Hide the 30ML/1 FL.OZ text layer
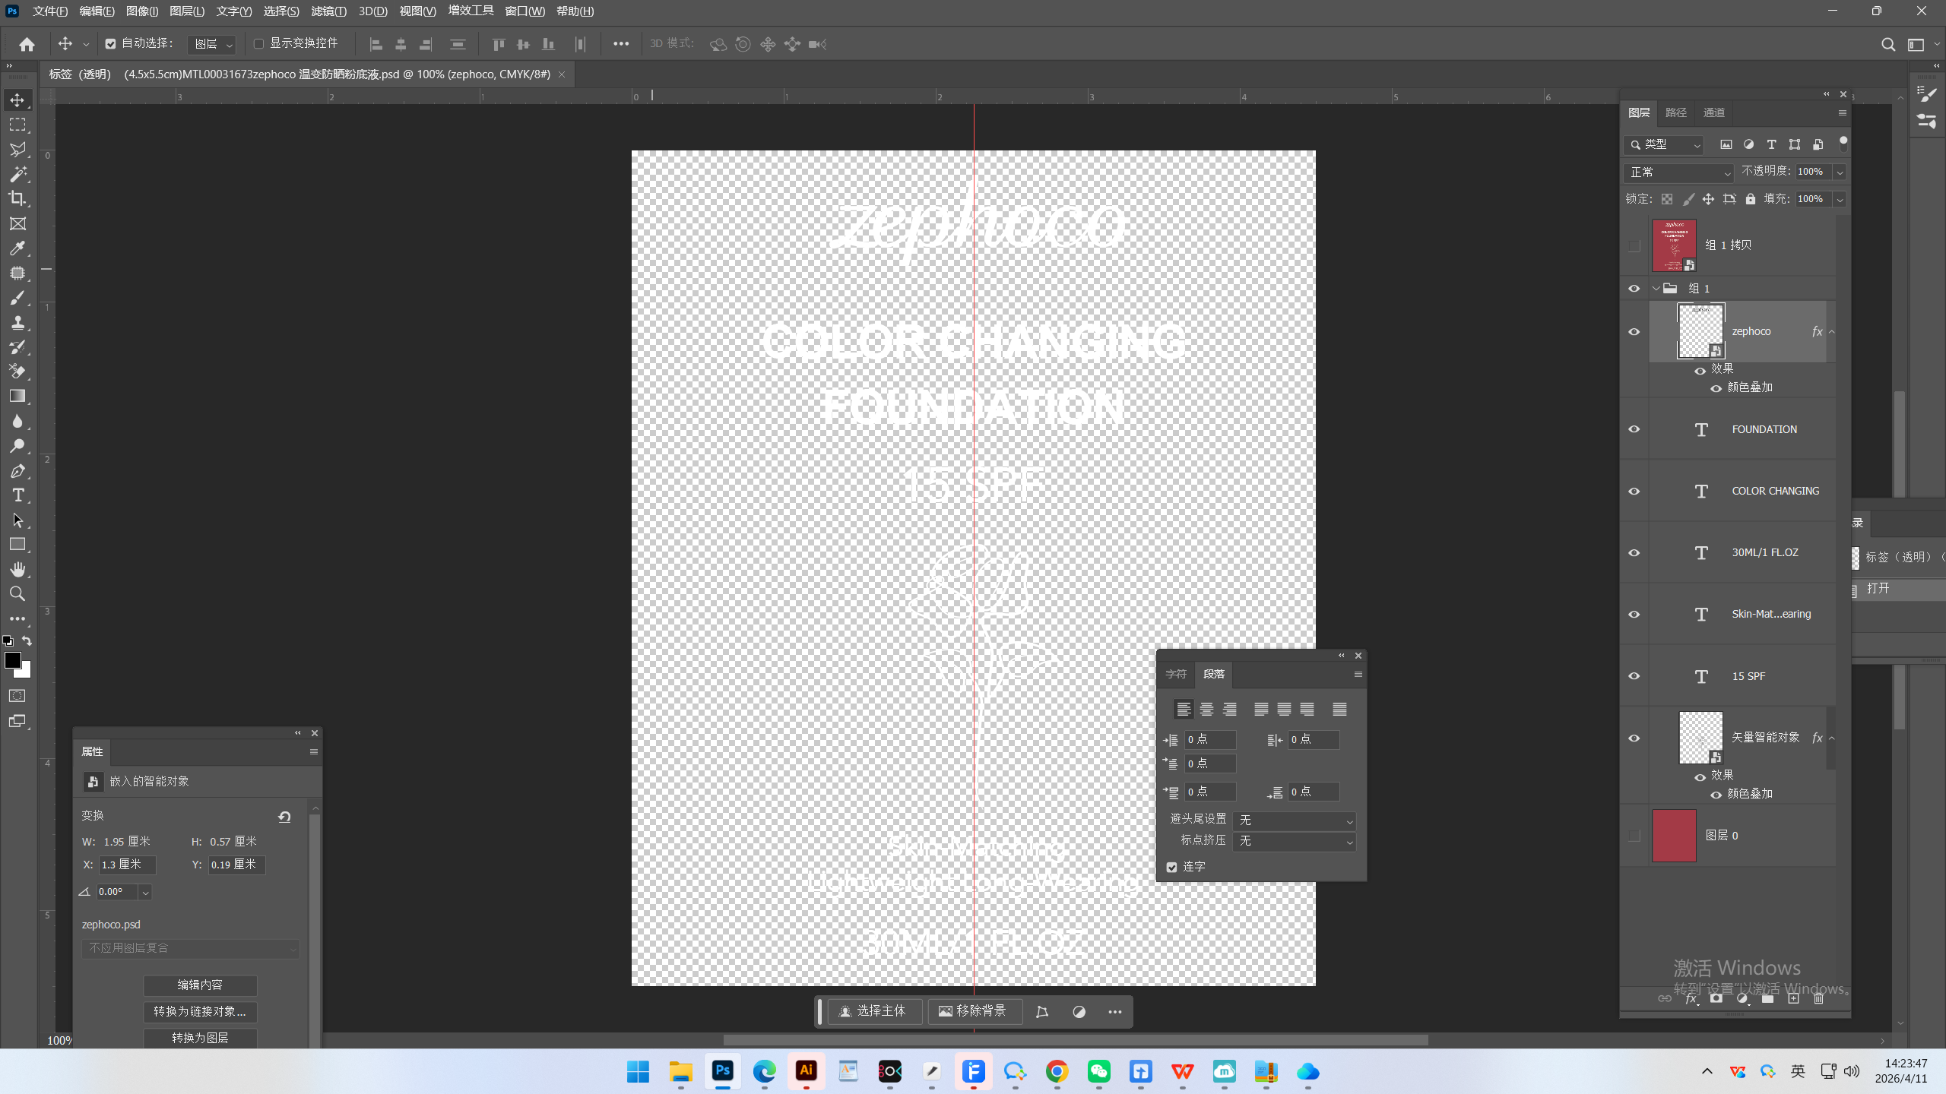The height and width of the screenshot is (1094, 1946). (x=1634, y=553)
